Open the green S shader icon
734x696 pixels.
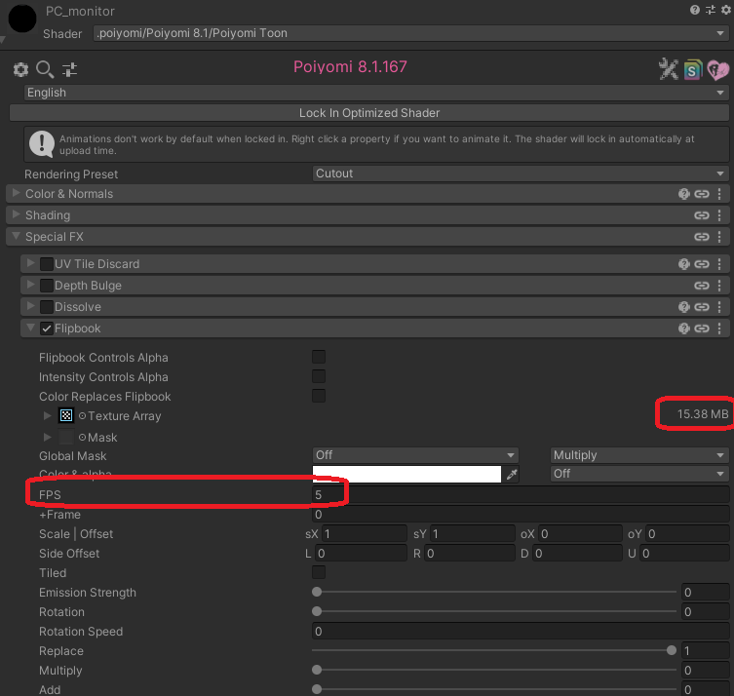coord(693,70)
